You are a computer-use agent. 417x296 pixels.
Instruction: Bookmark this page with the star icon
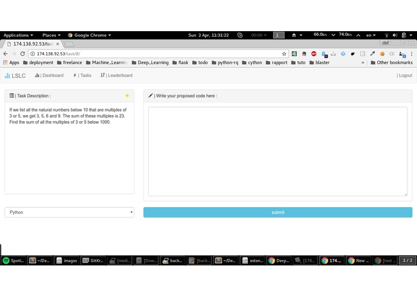click(284, 53)
